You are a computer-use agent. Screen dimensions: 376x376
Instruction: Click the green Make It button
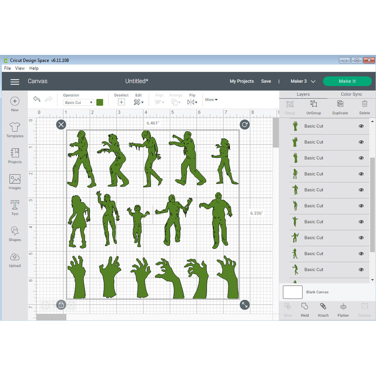tap(347, 81)
